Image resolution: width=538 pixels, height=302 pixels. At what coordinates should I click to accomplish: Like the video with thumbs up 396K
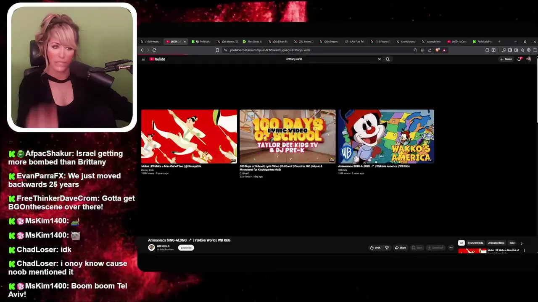tap(375, 247)
